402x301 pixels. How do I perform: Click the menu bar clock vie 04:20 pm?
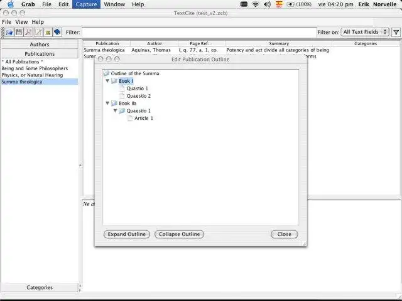coord(335,4)
